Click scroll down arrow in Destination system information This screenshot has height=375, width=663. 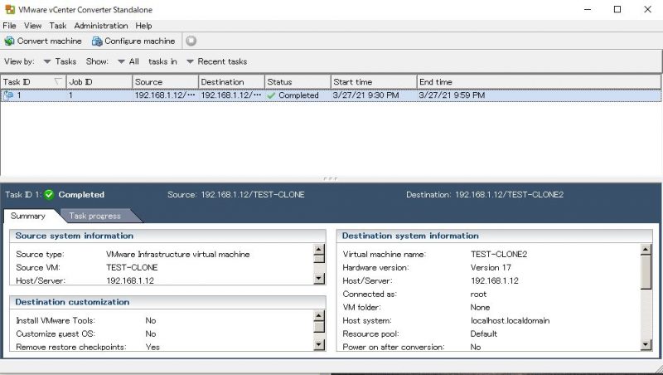646,344
